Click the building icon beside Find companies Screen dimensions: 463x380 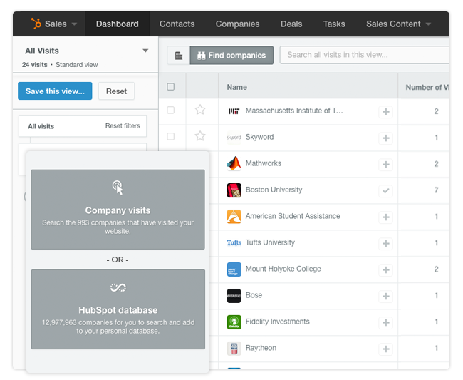pyautogui.click(x=179, y=56)
